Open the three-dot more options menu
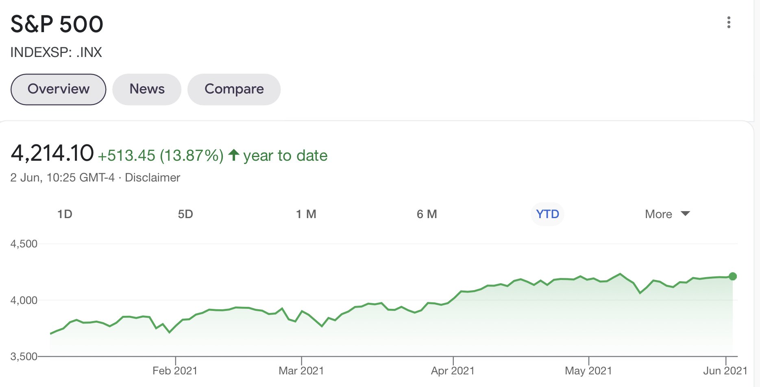Image resolution: width=760 pixels, height=387 pixels. [729, 22]
